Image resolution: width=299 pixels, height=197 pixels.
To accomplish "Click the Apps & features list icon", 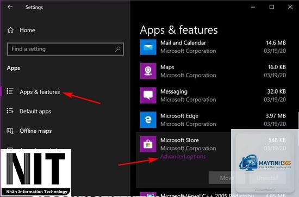I will (10, 91).
